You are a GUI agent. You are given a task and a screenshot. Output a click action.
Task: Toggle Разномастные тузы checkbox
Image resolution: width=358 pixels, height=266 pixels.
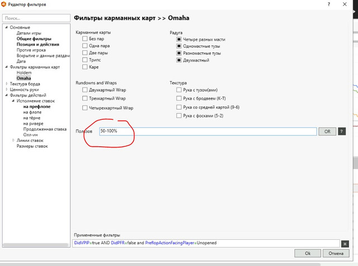(x=179, y=53)
